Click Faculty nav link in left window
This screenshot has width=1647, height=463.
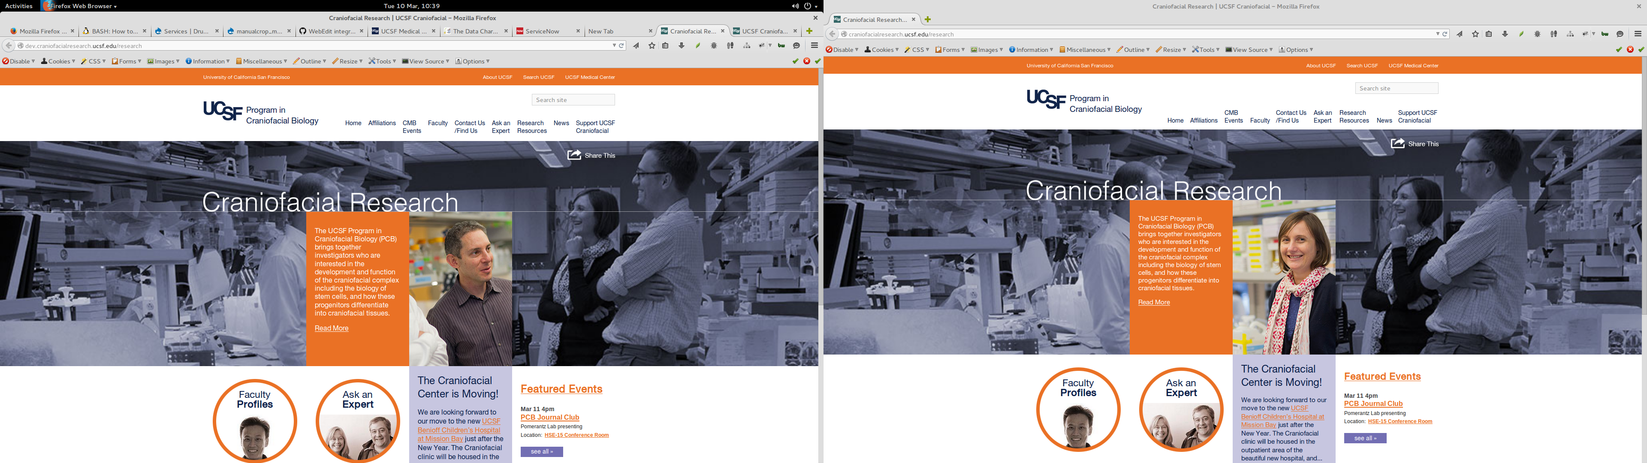(437, 123)
